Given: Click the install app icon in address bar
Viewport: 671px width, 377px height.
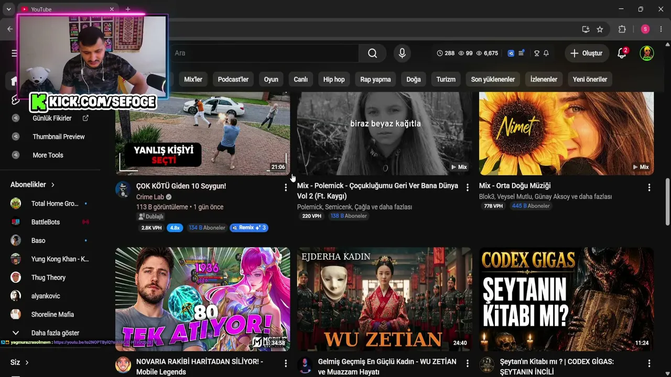Looking at the screenshot, I should coord(586,29).
